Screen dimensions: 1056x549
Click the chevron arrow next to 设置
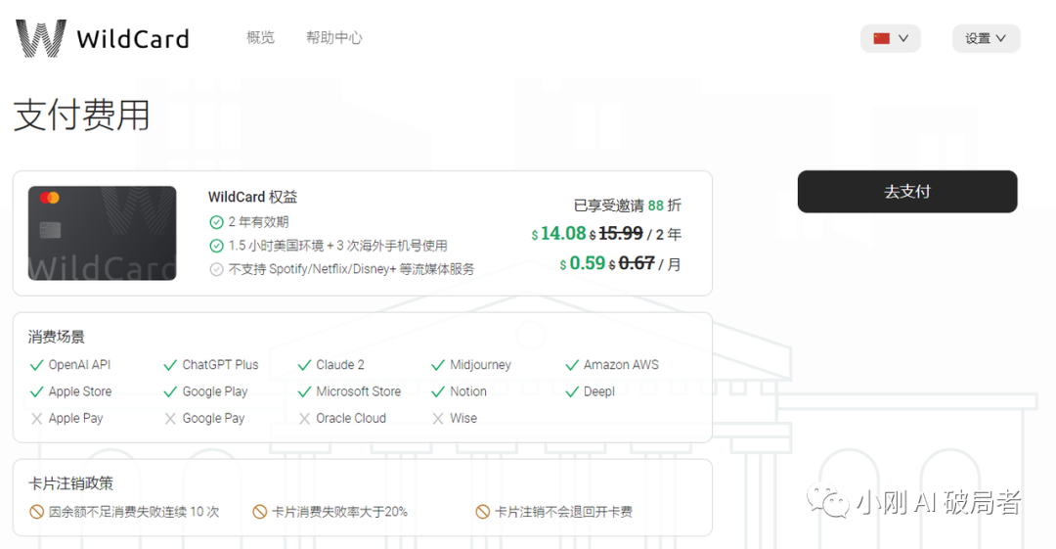[1001, 38]
